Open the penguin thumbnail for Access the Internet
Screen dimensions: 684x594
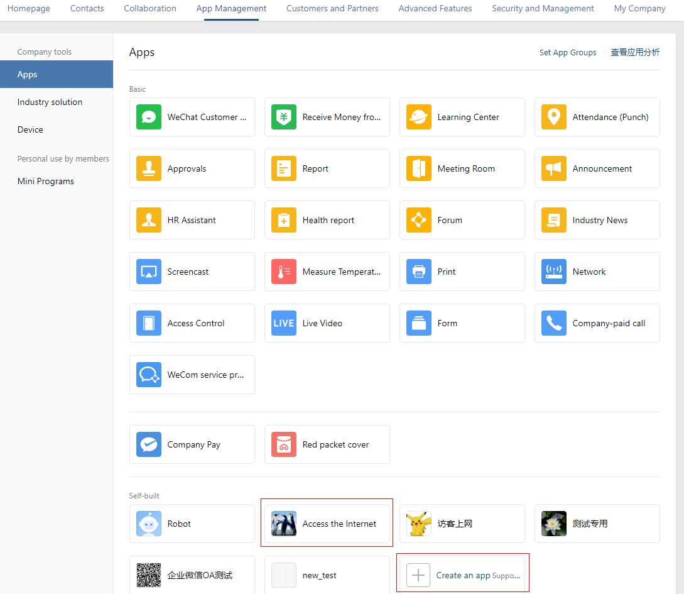pos(284,524)
